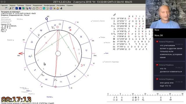Click chat message 'что то должно изменитсья'

click(171, 70)
